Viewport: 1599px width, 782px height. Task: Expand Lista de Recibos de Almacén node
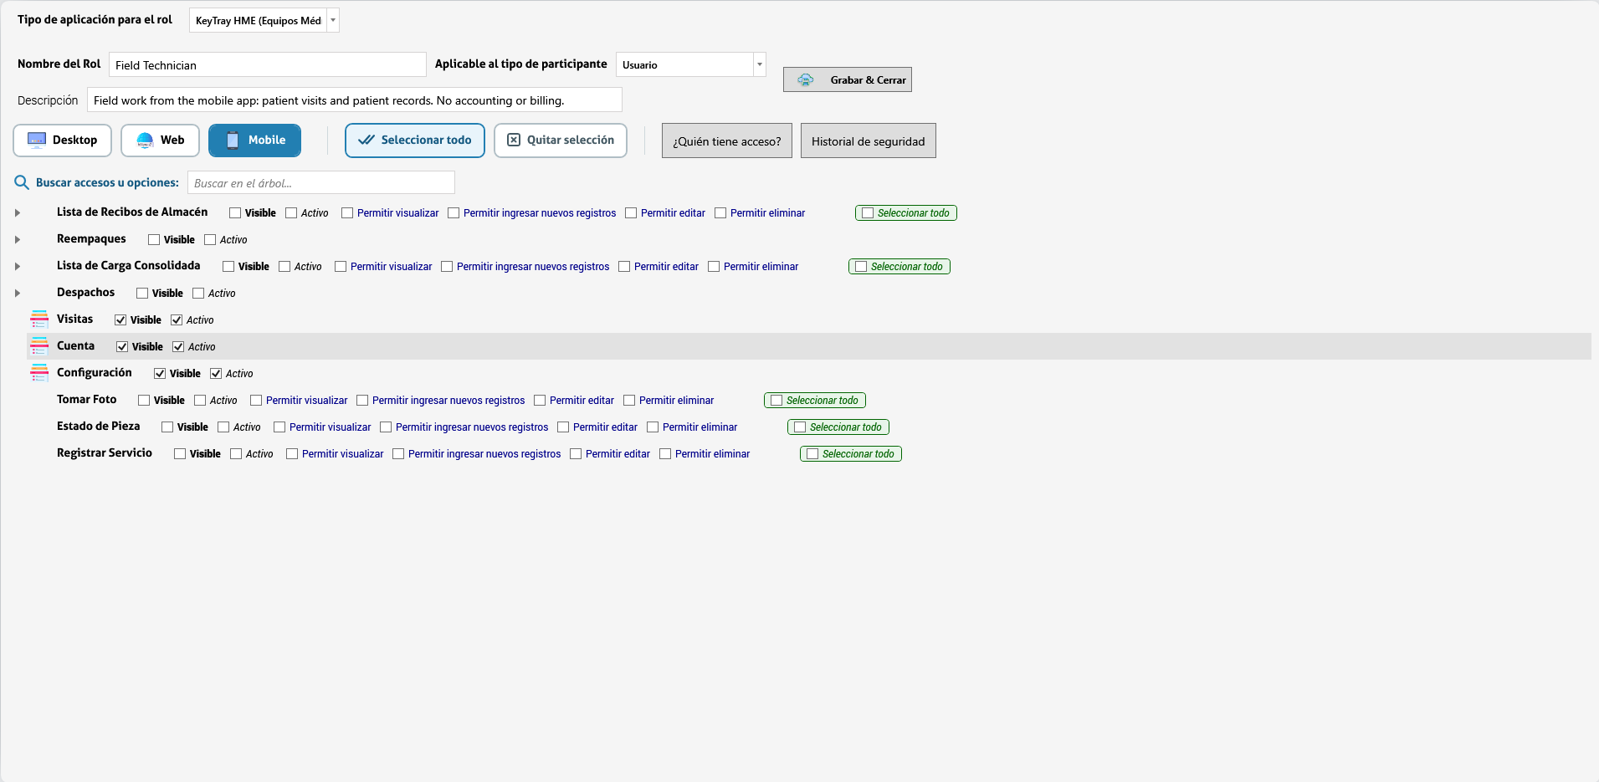[x=18, y=213]
